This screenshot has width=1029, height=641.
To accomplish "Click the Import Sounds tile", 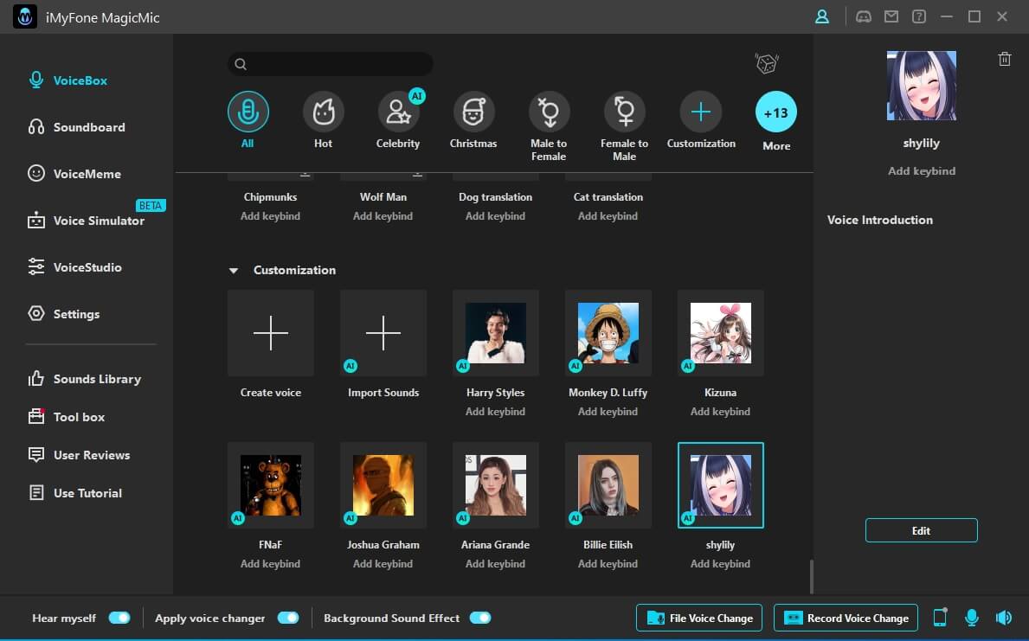I will pos(383,333).
